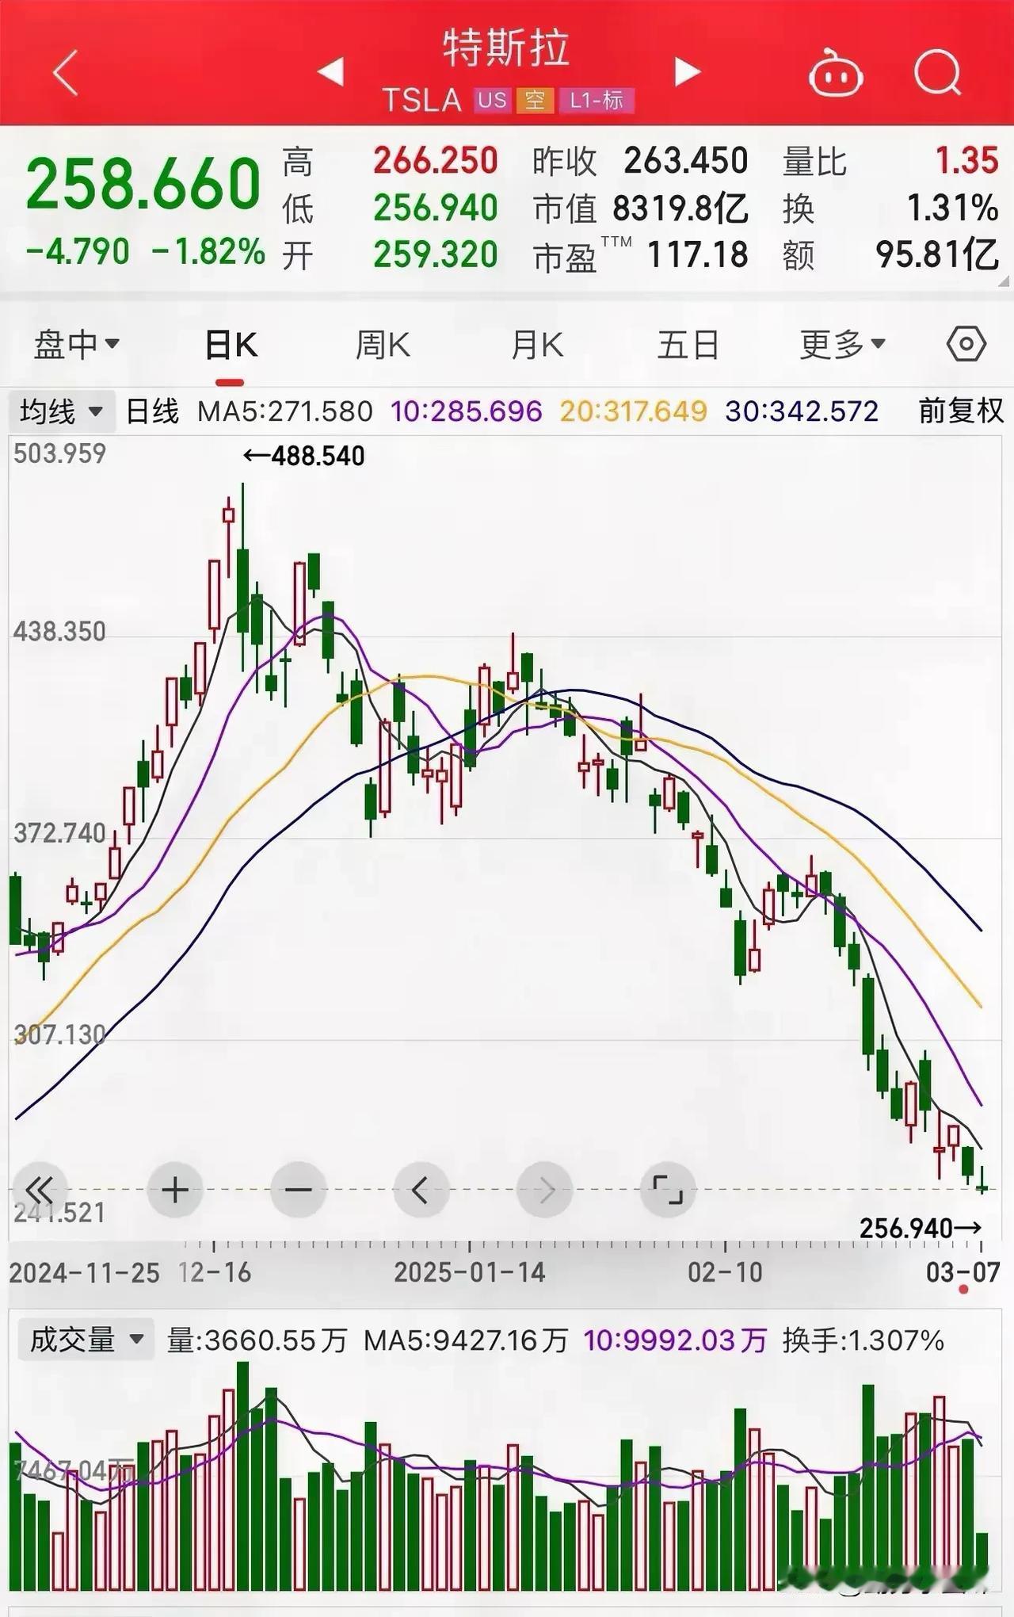Tap the yellow 20:317.649 MA label
The width and height of the screenshot is (1014, 1617).
pyautogui.click(x=633, y=411)
